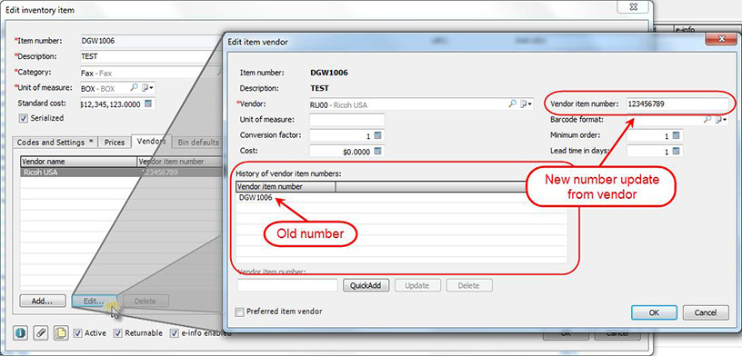
Task: Click the Vendor item number field 123456789
Action: point(677,104)
